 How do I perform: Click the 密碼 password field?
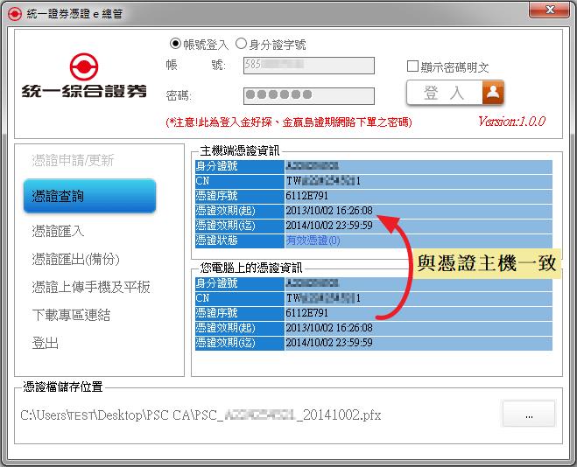[309, 95]
